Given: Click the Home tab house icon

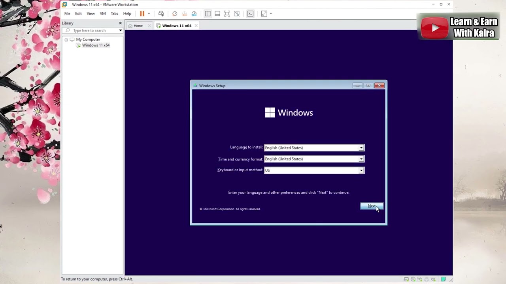Looking at the screenshot, I should (130, 26).
